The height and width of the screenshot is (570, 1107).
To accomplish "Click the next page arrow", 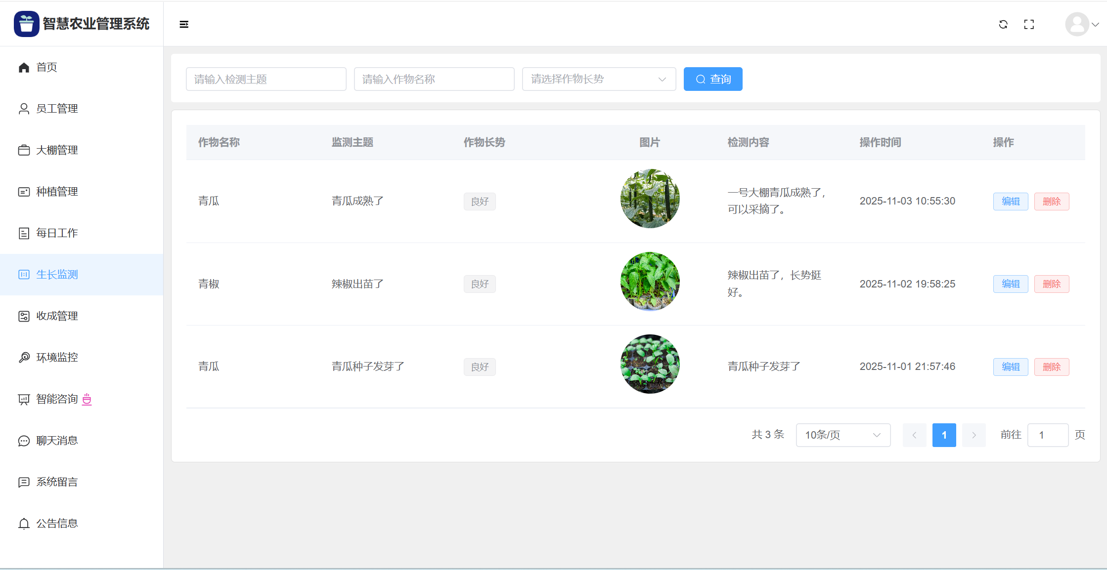I will click(974, 435).
